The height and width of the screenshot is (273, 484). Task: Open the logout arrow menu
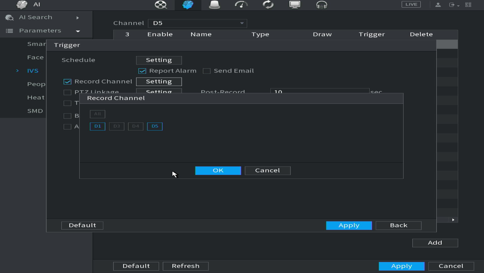(x=454, y=5)
